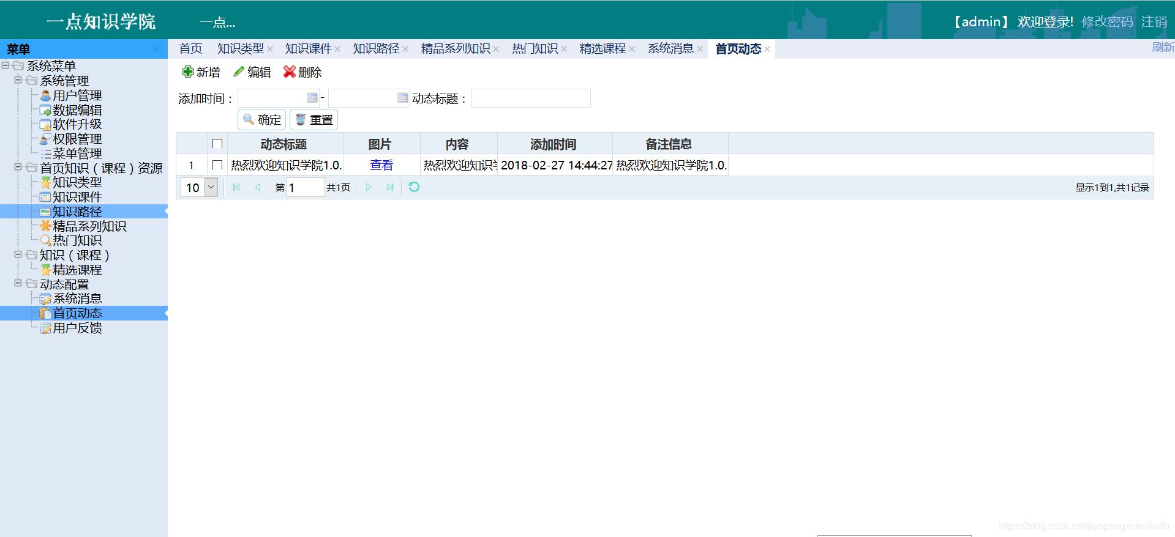
Task: Open the page size dropdown showing 10
Action: (x=211, y=187)
